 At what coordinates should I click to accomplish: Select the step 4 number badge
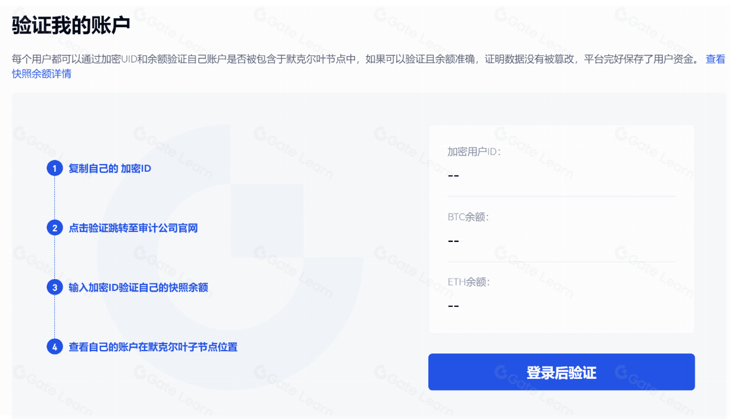pyautogui.click(x=54, y=347)
